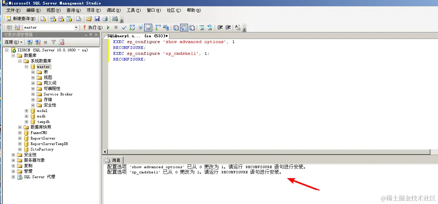Increase indent of selected lines
Image resolution: width=438 pixels, height=204 pixels.
pyautogui.click(x=228, y=27)
